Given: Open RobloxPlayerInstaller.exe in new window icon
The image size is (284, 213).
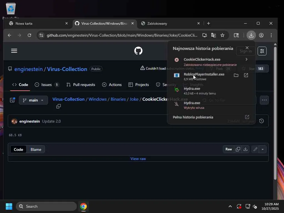Looking at the screenshot, I should [246, 75].
